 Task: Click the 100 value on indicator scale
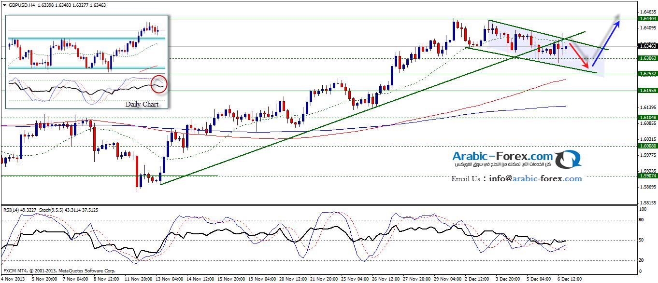click(x=643, y=209)
